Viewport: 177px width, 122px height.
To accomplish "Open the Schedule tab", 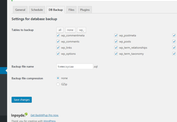I will tap(37, 10).
